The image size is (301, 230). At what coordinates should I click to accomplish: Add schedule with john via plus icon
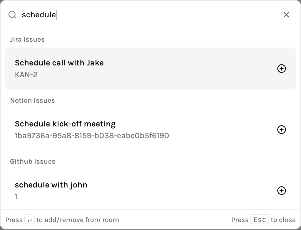pyautogui.click(x=281, y=190)
